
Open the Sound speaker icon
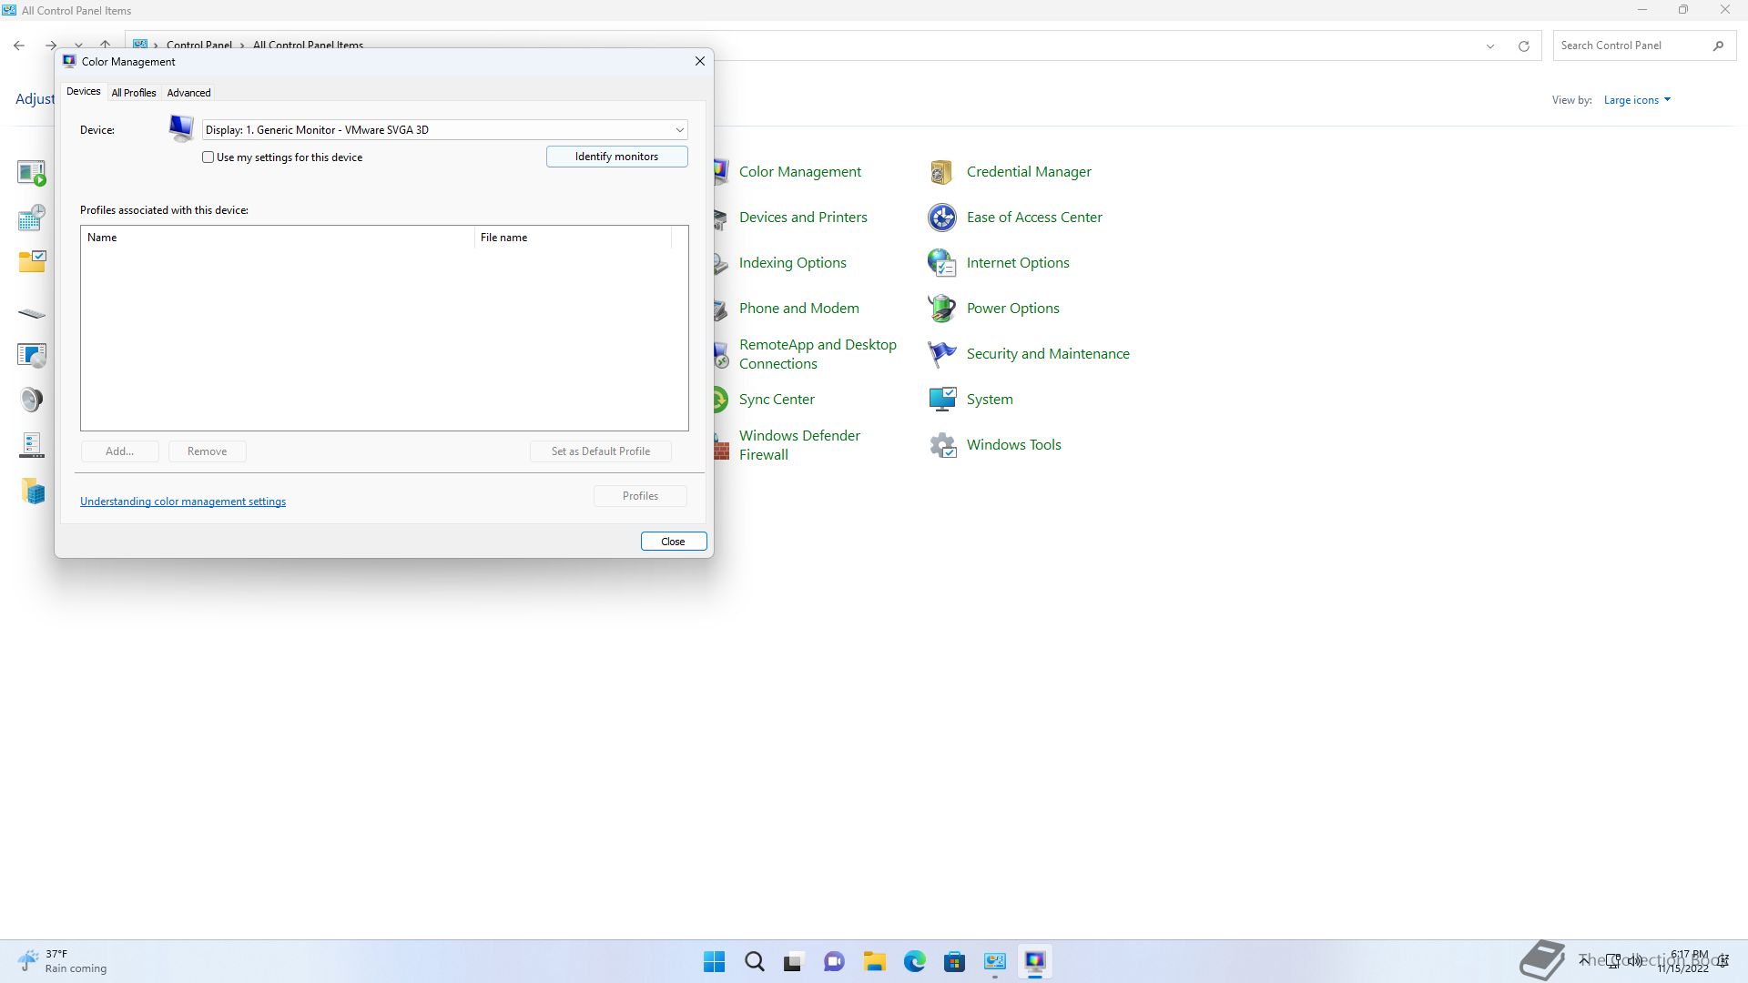[32, 400]
